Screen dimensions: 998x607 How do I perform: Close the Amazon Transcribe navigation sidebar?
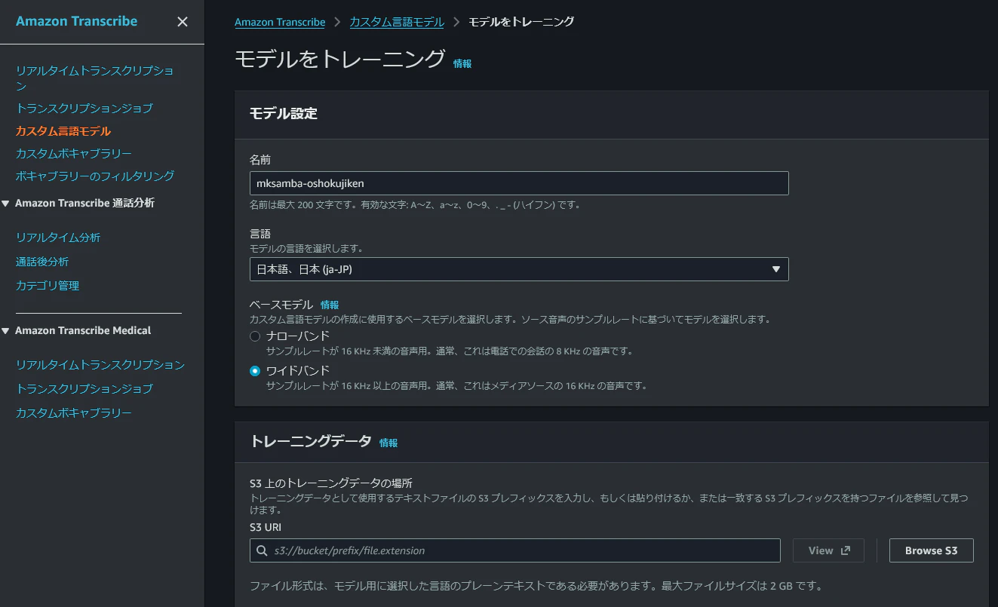(182, 22)
